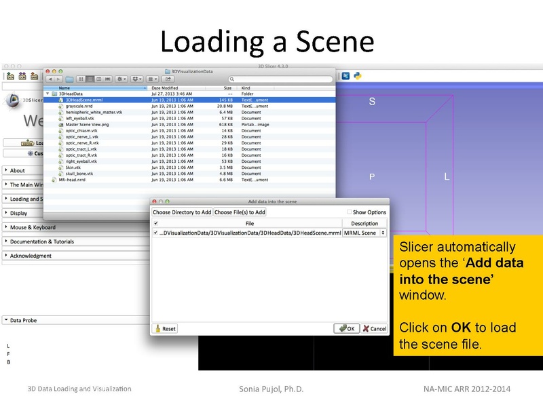Viewport: 543px width, 407px height.
Task: Click the file path entry ending in 3DHeadScene.mrml
Action: (250, 233)
